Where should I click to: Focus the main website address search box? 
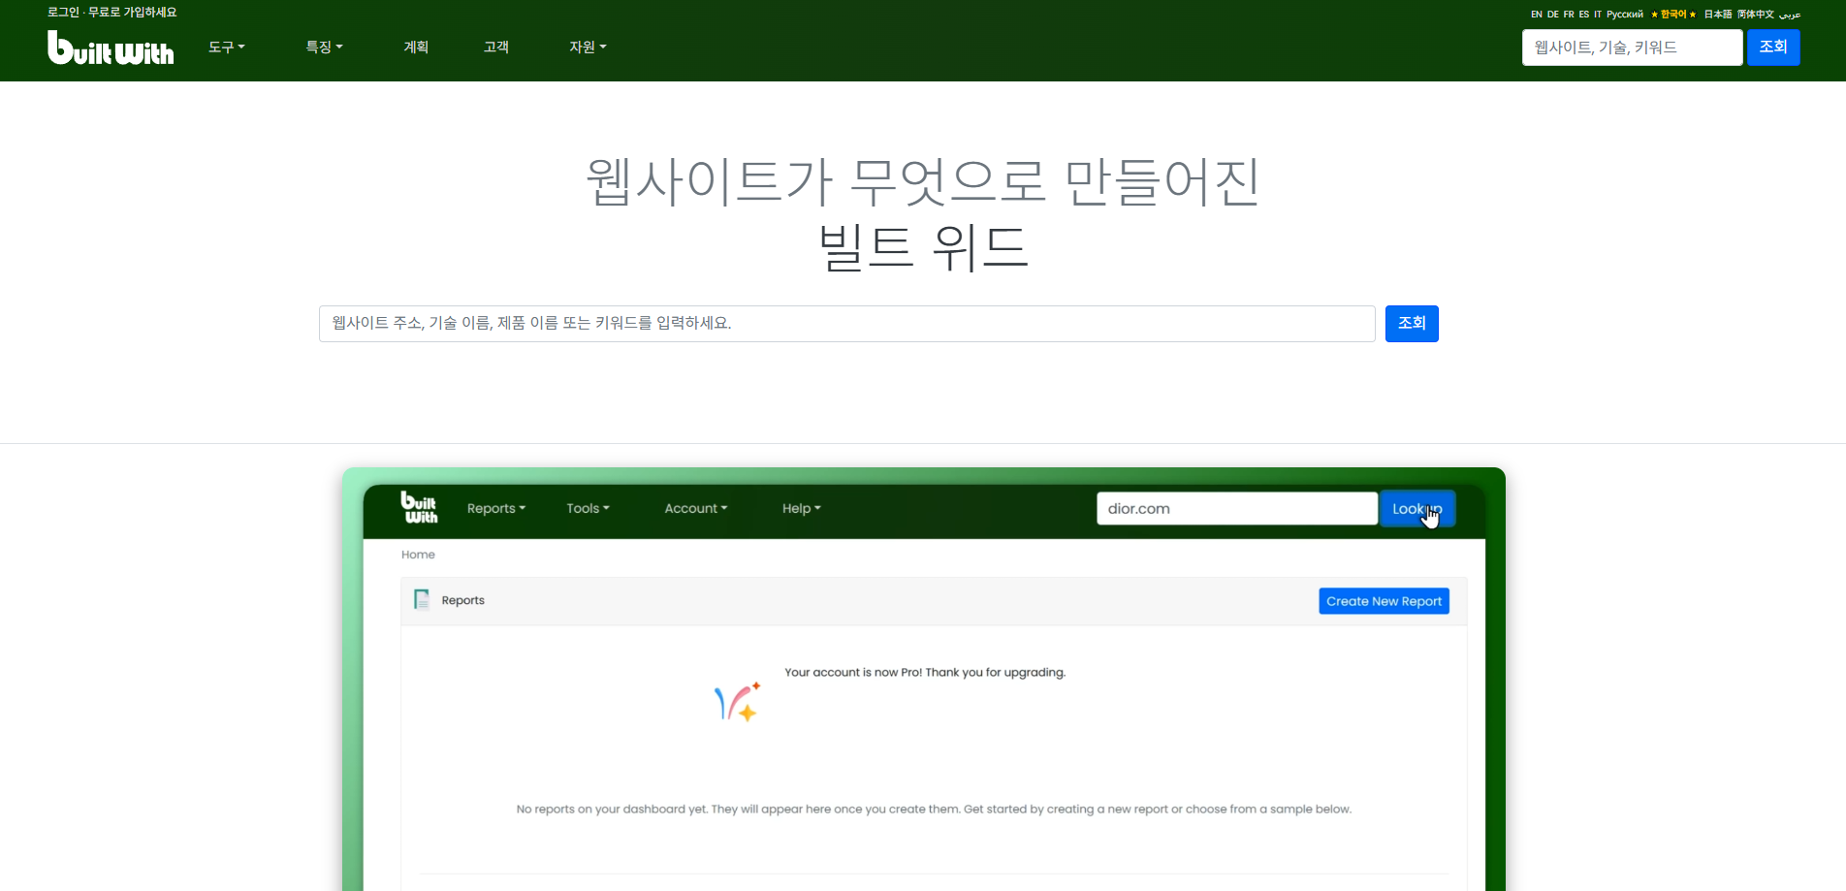[x=846, y=323]
